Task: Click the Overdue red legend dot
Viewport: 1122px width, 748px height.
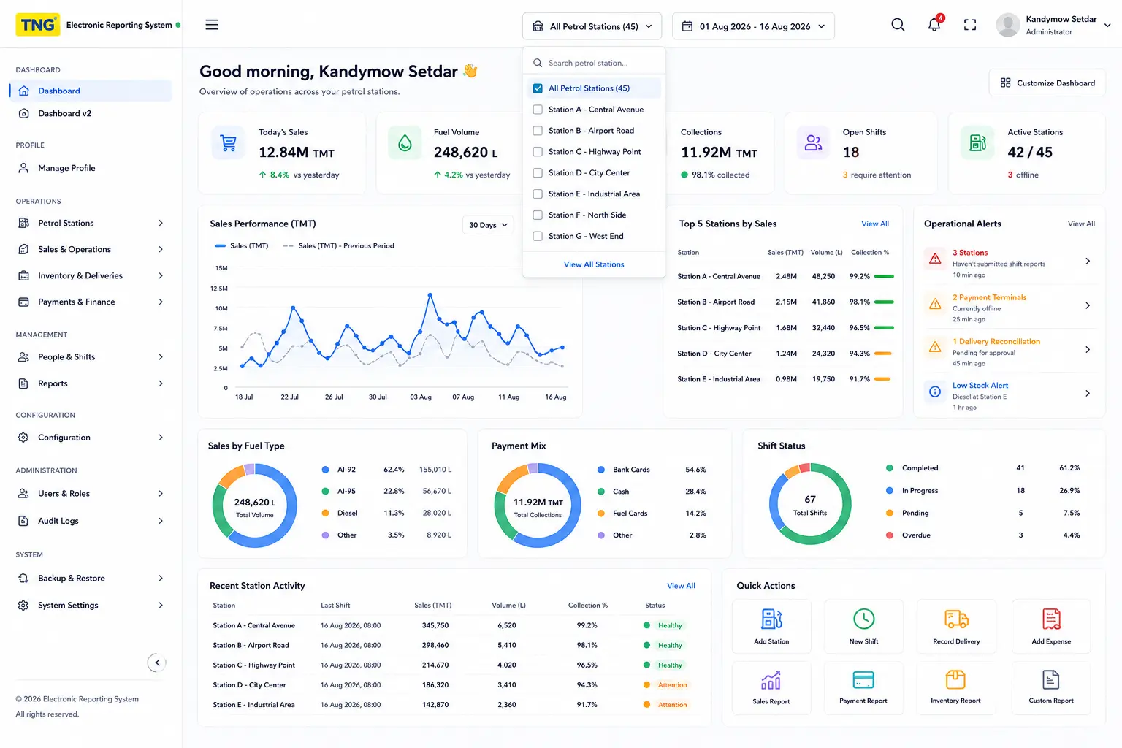Action: 890,535
